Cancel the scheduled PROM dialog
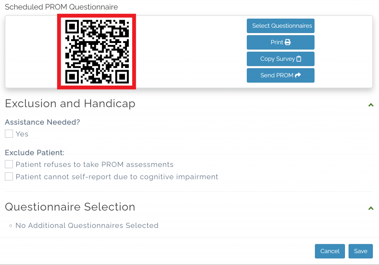The height and width of the screenshot is (265, 379). point(330,251)
